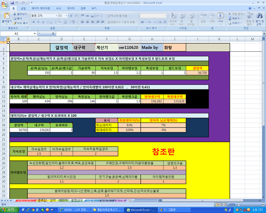Switch to the 삽입 (Insert) ribbon tab
Viewport: 266px width, 213px height.
pyautogui.click(x=23, y=8)
